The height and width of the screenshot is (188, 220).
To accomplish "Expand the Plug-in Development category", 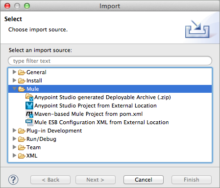I will tap(14, 130).
